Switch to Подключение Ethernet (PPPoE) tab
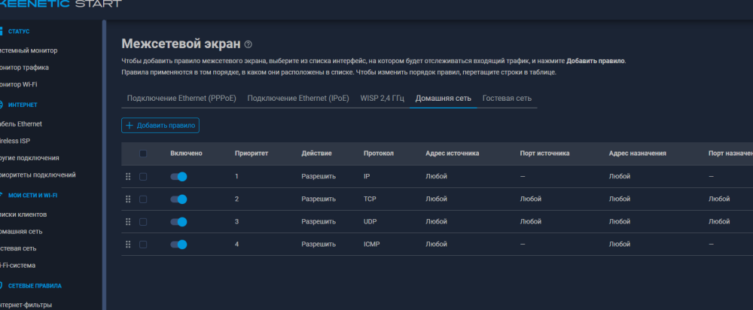This screenshot has width=753, height=310. 181,99
